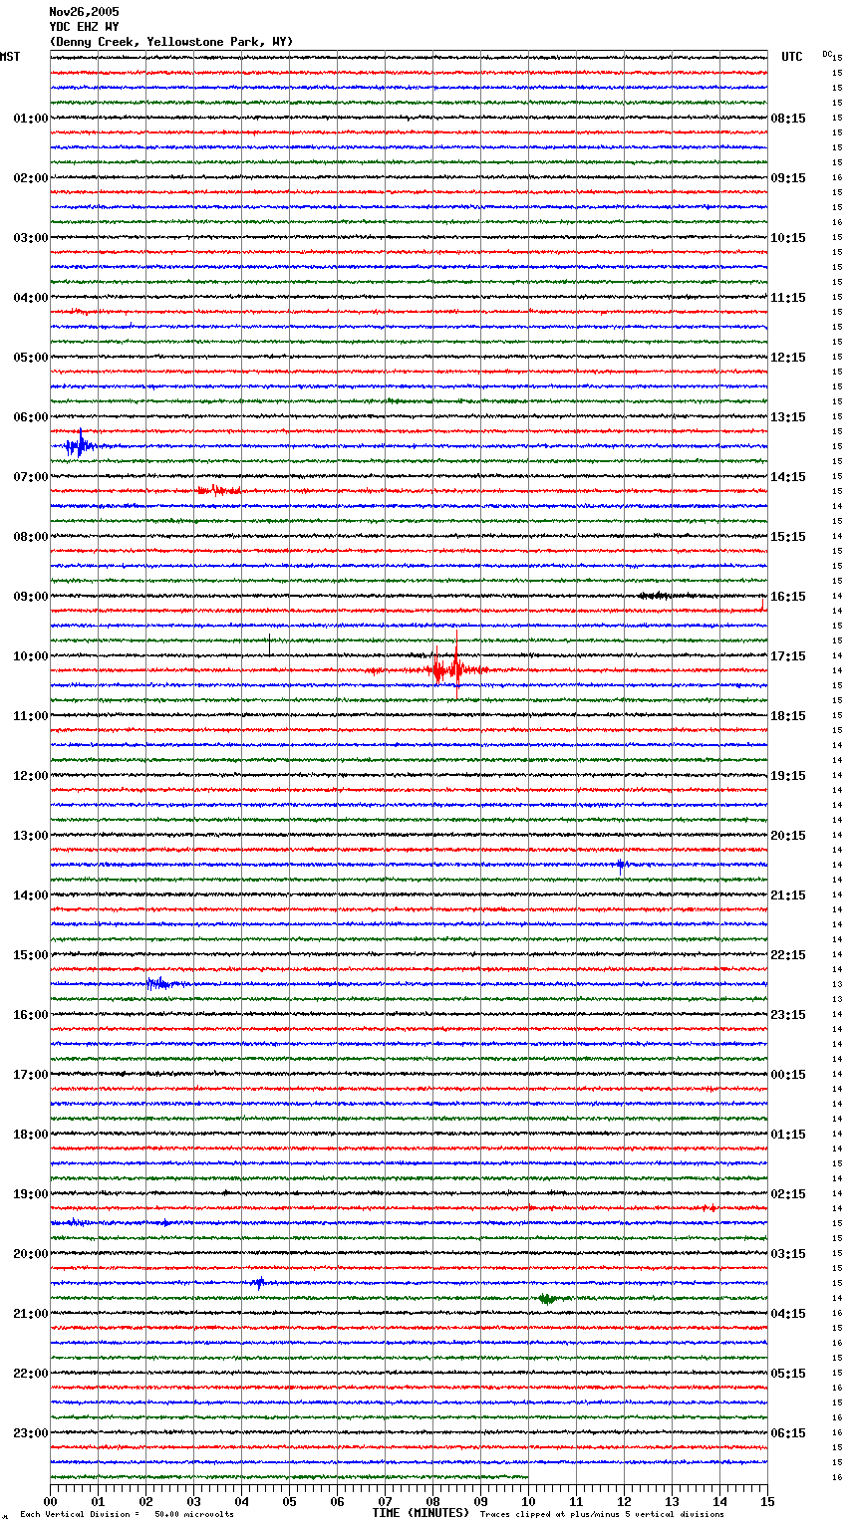Click the 23:15 UTC time label
Screen dimensions: 847x1528
tap(788, 1015)
